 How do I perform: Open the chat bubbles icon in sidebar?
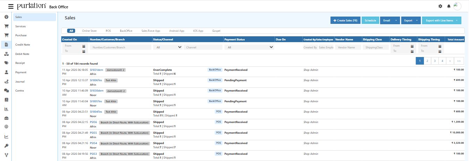tap(6, 91)
